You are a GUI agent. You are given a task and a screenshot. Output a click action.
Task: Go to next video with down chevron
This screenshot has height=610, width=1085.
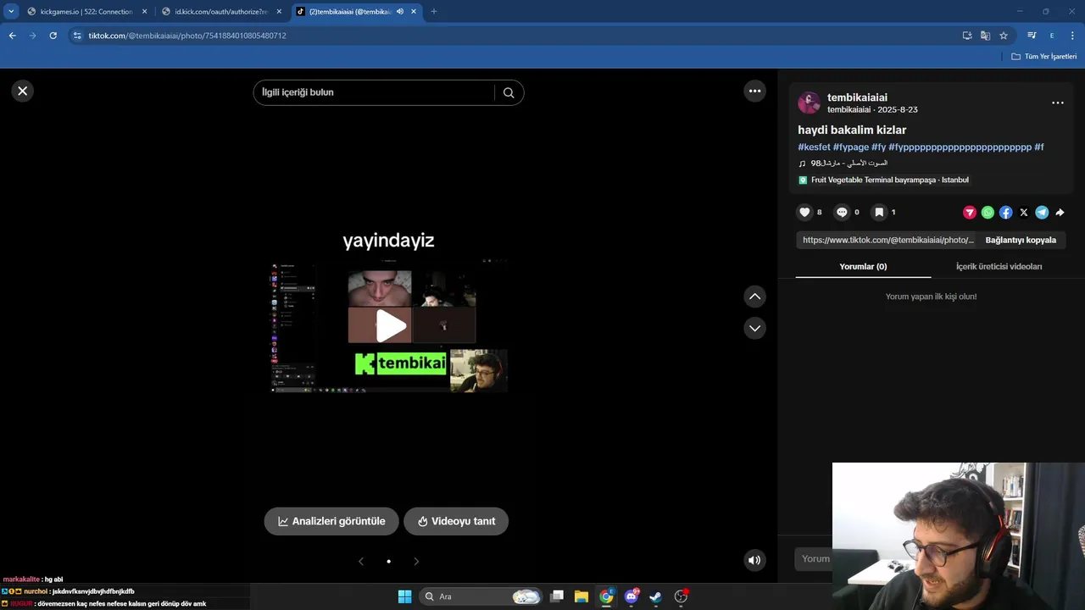[x=754, y=328]
